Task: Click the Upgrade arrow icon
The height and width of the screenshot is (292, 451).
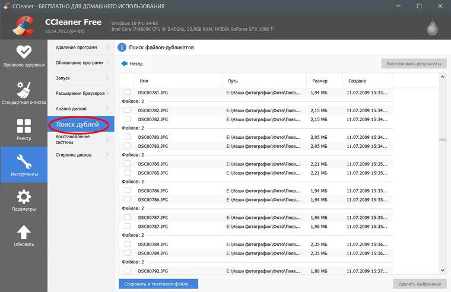Action: click(24, 232)
